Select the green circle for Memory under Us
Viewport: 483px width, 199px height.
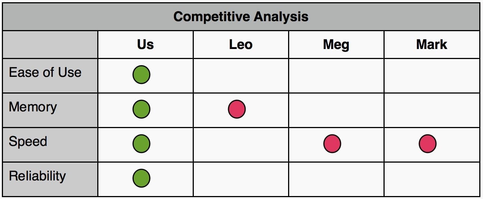[x=142, y=109]
